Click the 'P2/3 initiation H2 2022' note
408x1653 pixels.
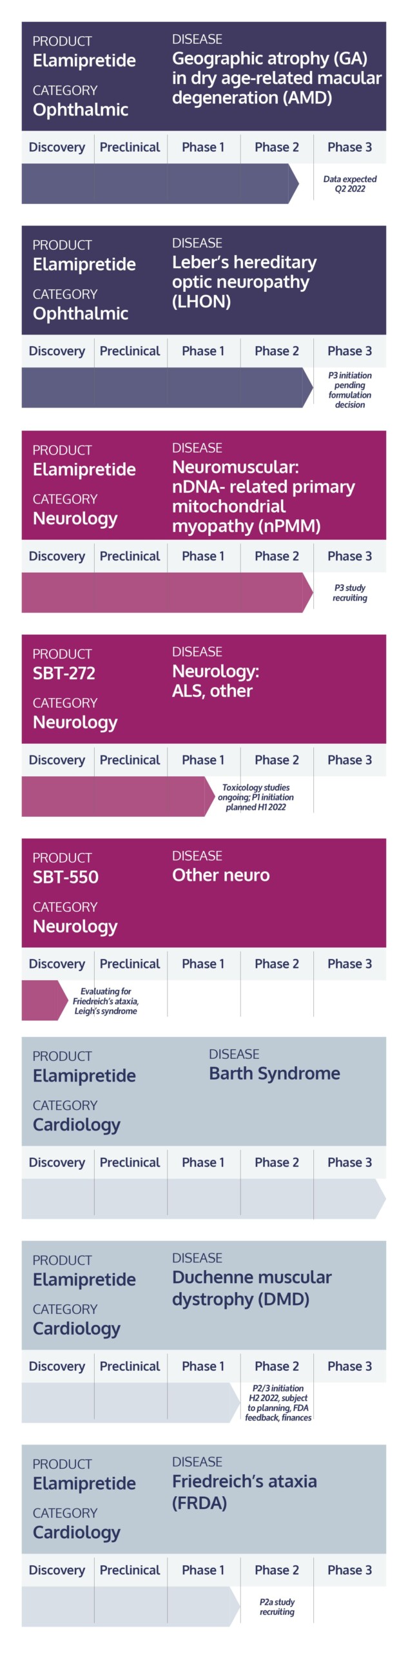[278, 1403]
